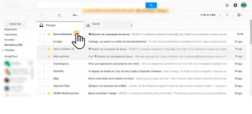Open 13:10 email 'Reinicio de contraseña de Genus'
The image size is (252, 114).
tap(141, 34)
